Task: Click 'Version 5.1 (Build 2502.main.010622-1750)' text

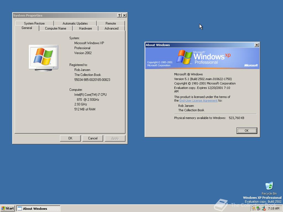Action: [x=203, y=79]
